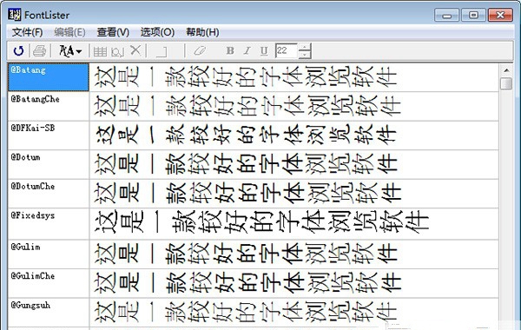The height and width of the screenshot is (330, 521).
Task: Toggle italic formatting with I button
Action: click(x=247, y=50)
